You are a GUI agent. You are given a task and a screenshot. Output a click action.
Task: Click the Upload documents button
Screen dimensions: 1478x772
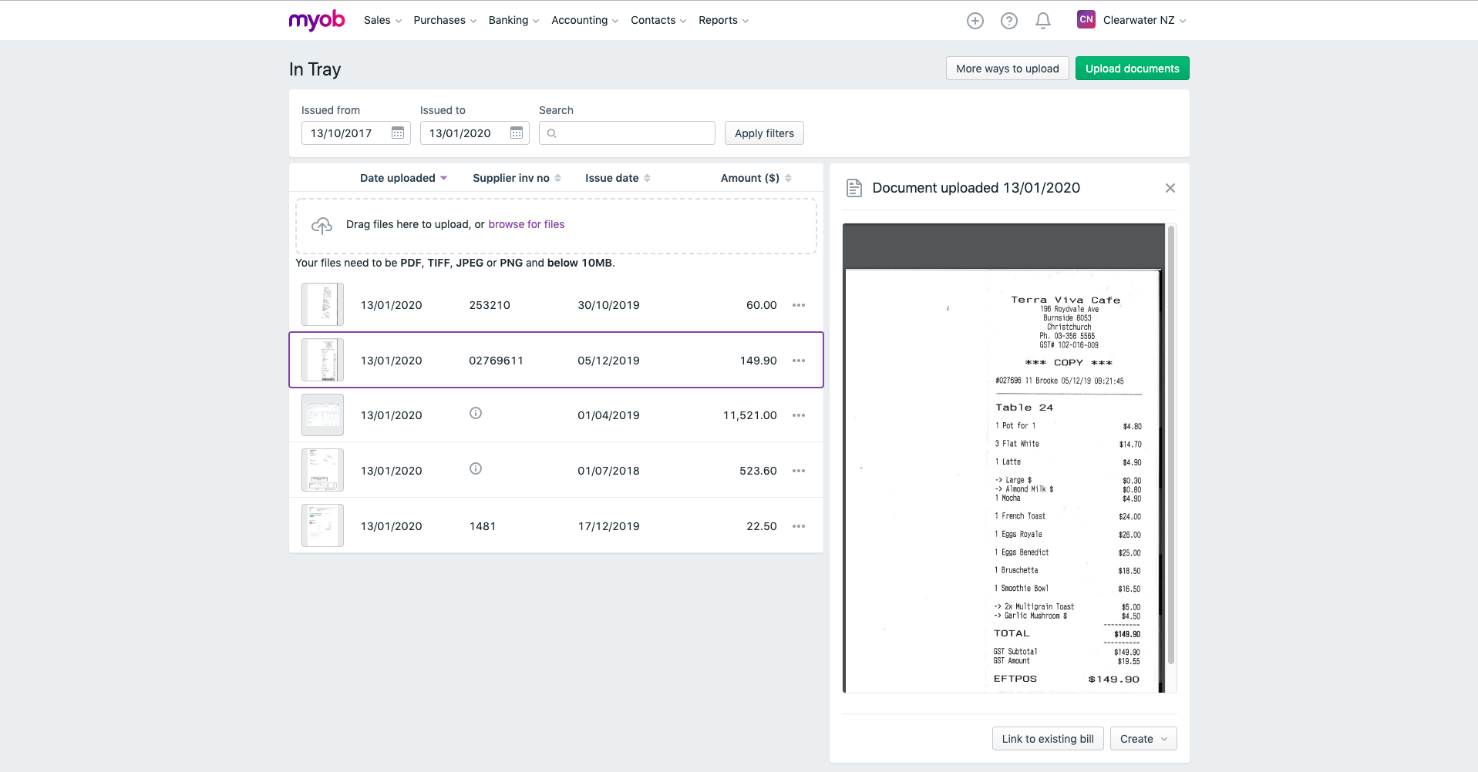[x=1132, y=68]
